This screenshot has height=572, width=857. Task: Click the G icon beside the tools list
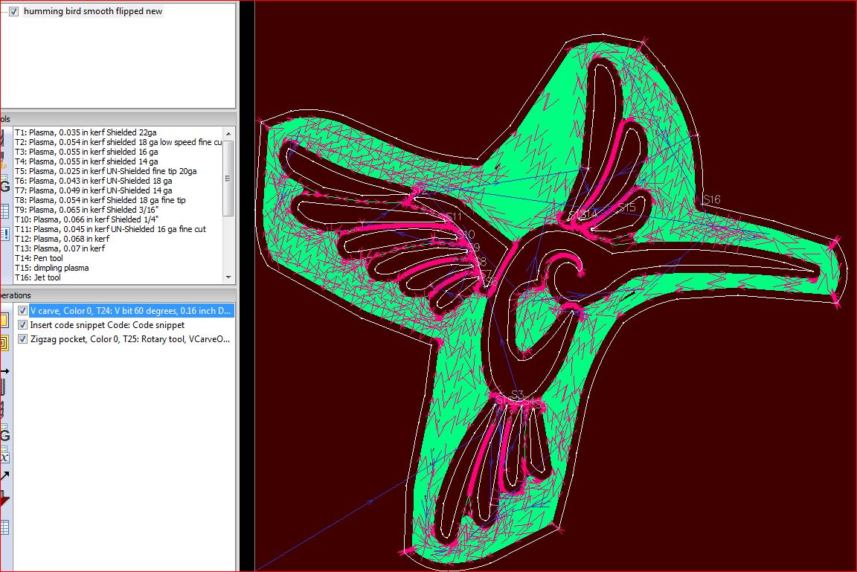click(x=4, y=186)
